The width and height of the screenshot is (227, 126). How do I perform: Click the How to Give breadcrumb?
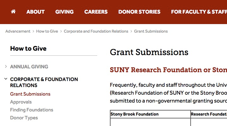tap(47, 31)
